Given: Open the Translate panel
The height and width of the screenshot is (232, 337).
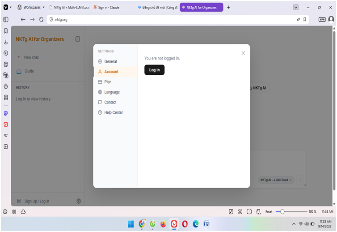Looking at the screenshot, I should click(6, 75).
